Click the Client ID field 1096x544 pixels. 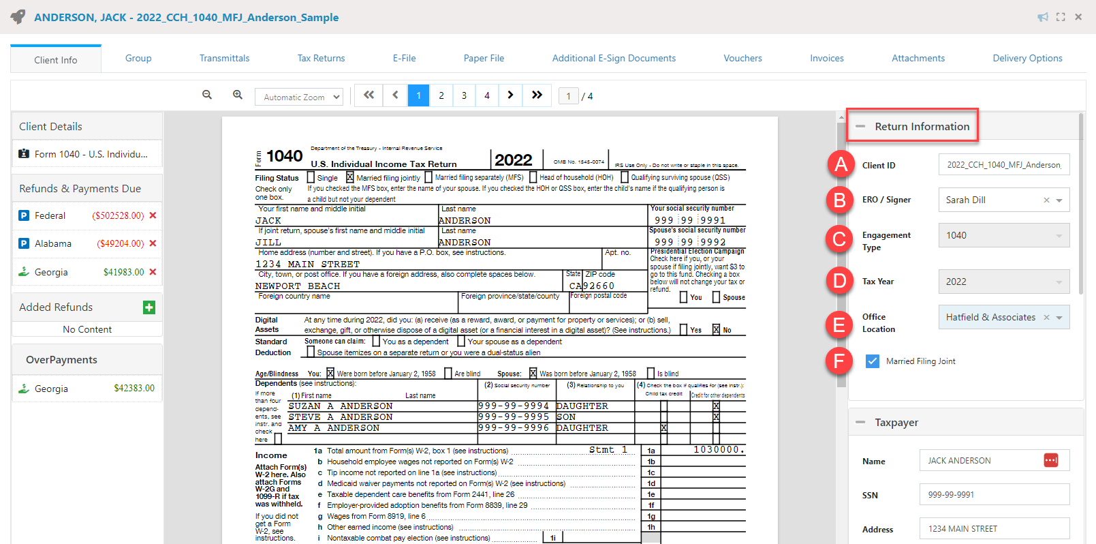coord(1004,164)
